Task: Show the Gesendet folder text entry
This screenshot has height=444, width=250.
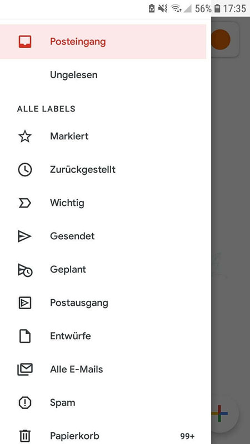Action: (72, 236)
